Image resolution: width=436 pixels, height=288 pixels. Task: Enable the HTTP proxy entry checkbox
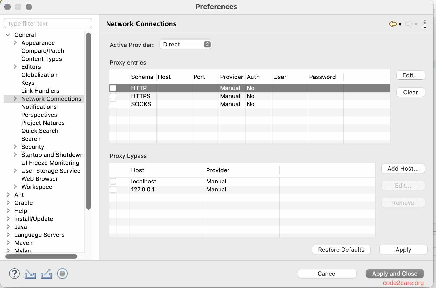[113, 88]
